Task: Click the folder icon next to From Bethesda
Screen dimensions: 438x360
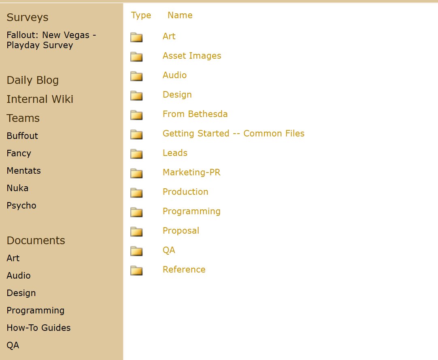Action: click(136, 115)
